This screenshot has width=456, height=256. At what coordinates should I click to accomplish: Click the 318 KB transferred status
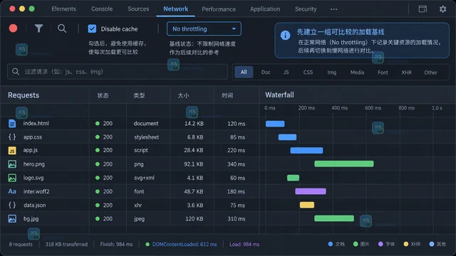click(x=66, y=245)
